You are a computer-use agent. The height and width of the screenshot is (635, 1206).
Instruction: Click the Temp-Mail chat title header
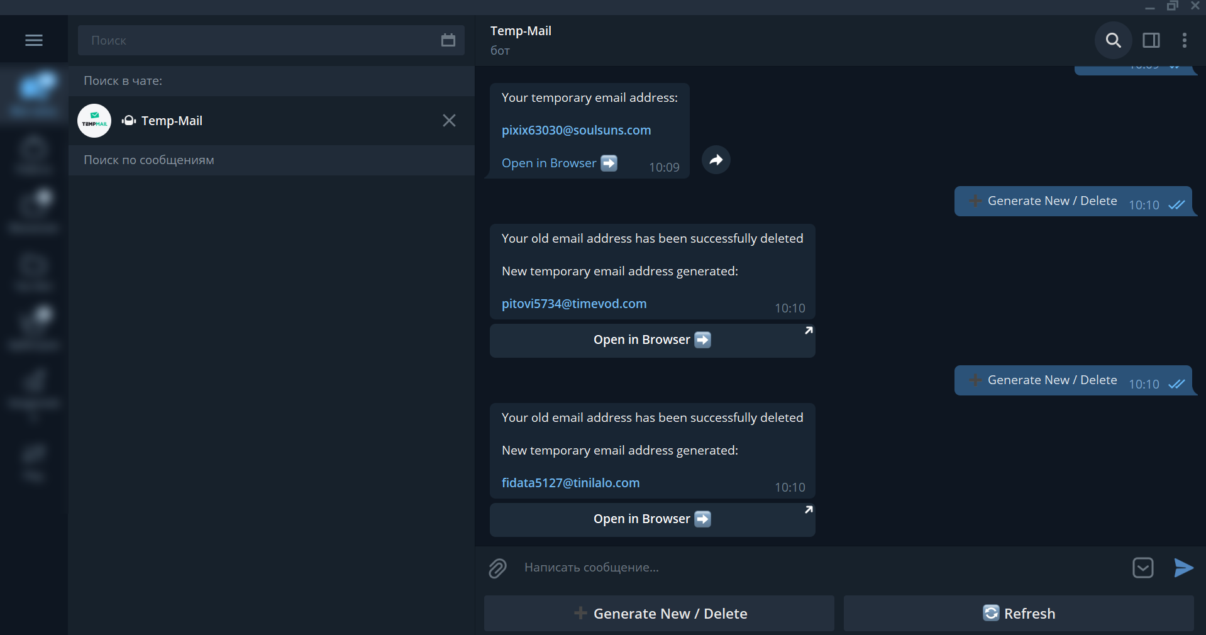(x=521, y=31)
